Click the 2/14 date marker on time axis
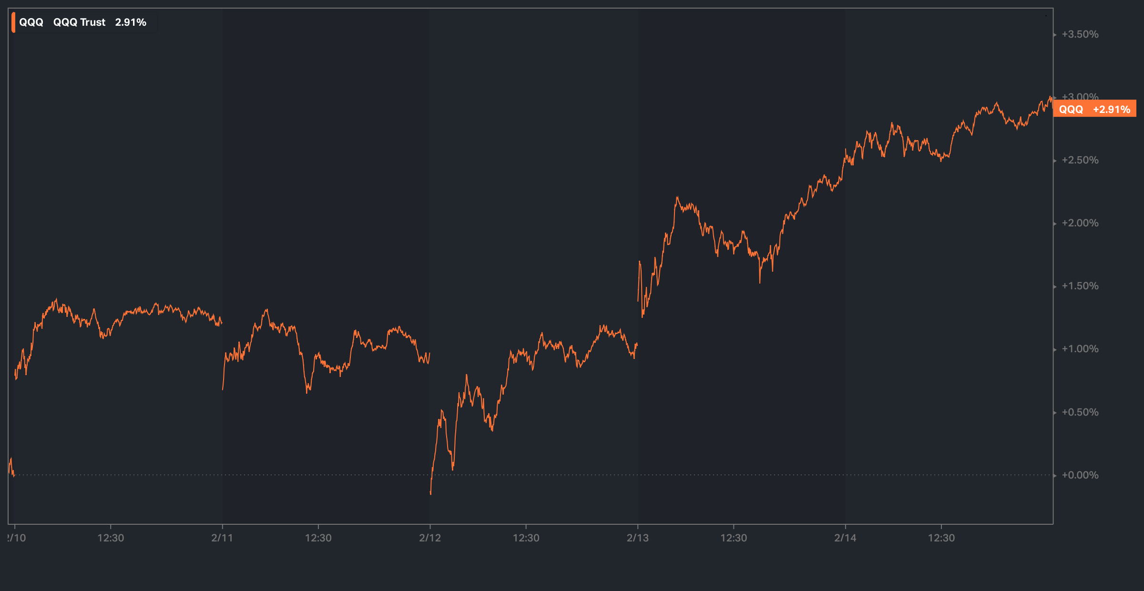The width and height of the screenshot is (1144, 591). pos(845,538)
